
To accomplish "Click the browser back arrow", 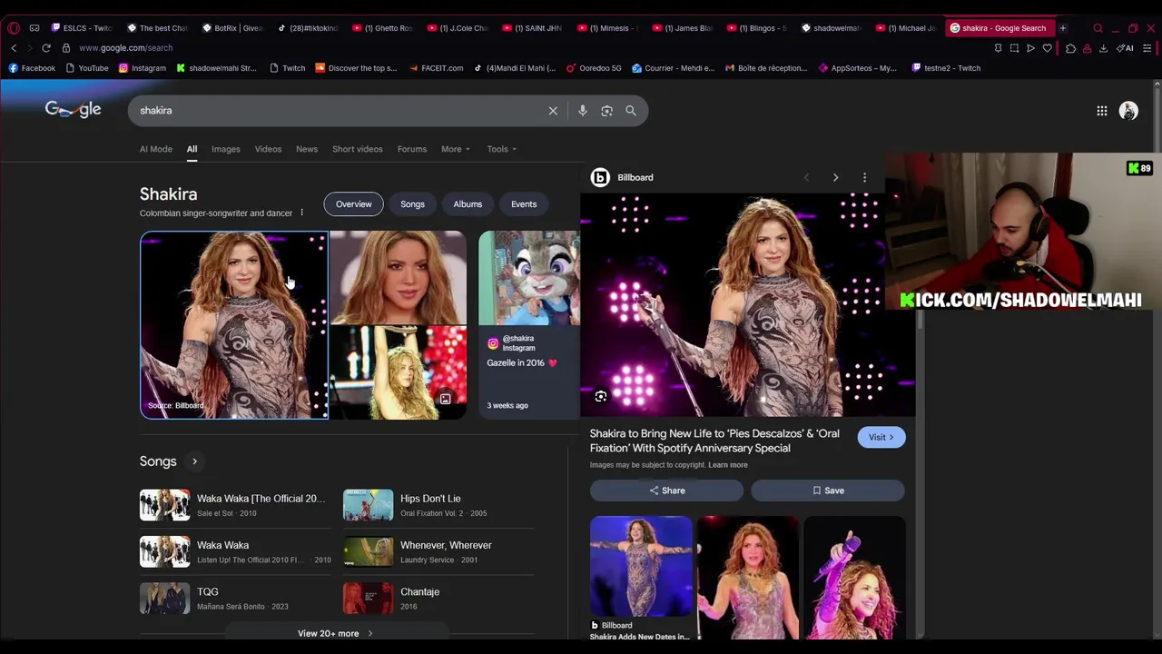I will click(14, 48).
